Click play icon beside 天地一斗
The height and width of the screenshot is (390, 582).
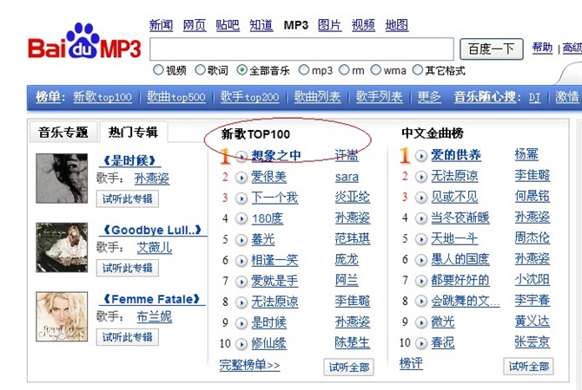tap(421, 239)
